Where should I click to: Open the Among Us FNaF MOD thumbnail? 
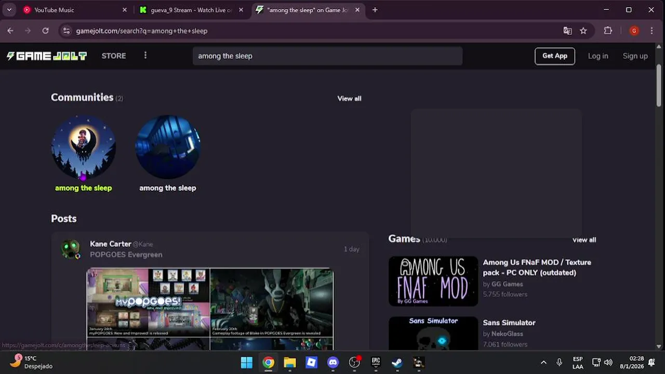click(x=433, y=281)
